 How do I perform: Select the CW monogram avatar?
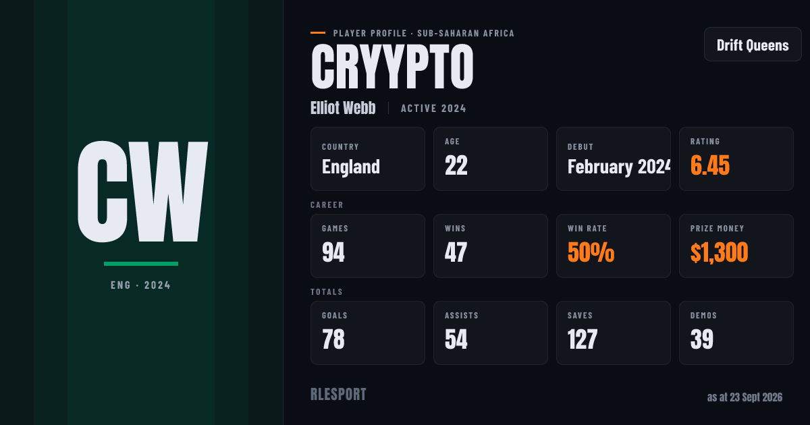coord(141,192)
